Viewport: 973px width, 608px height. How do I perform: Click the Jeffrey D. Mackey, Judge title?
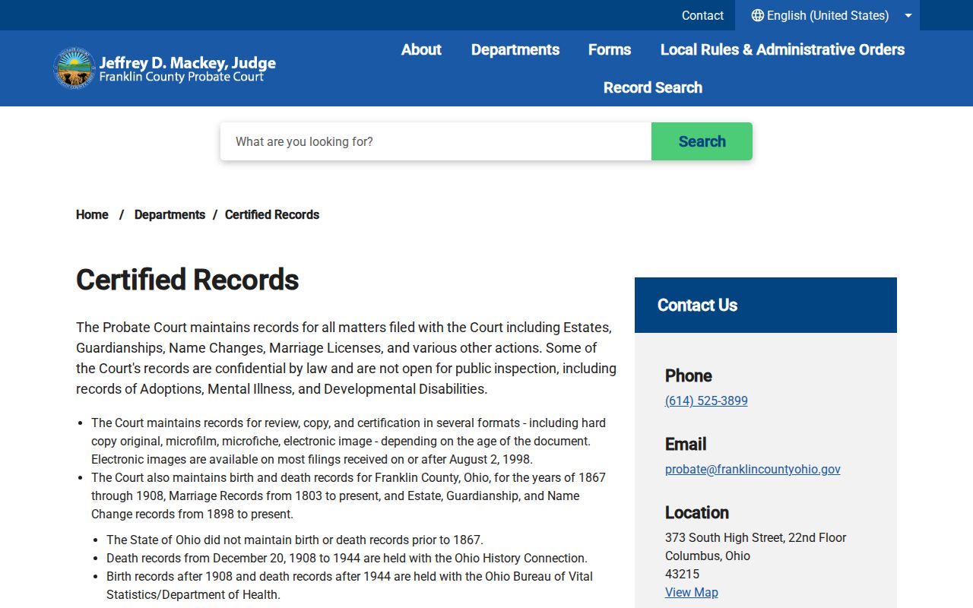(187, 62)
